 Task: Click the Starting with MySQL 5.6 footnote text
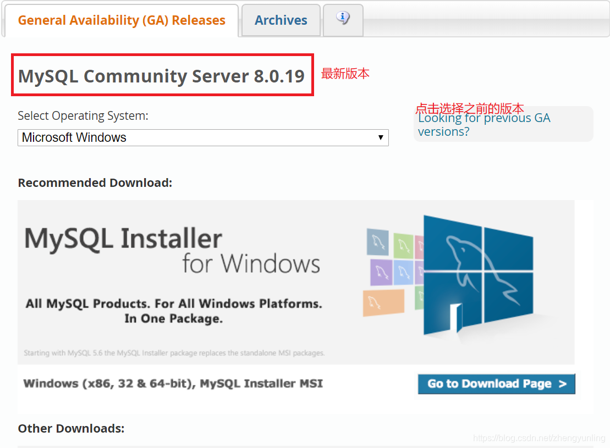pyautogui.click(x=174, y=353)
